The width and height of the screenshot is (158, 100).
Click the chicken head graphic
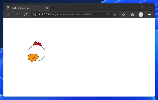pyautogui.click(x=37, y=52)
